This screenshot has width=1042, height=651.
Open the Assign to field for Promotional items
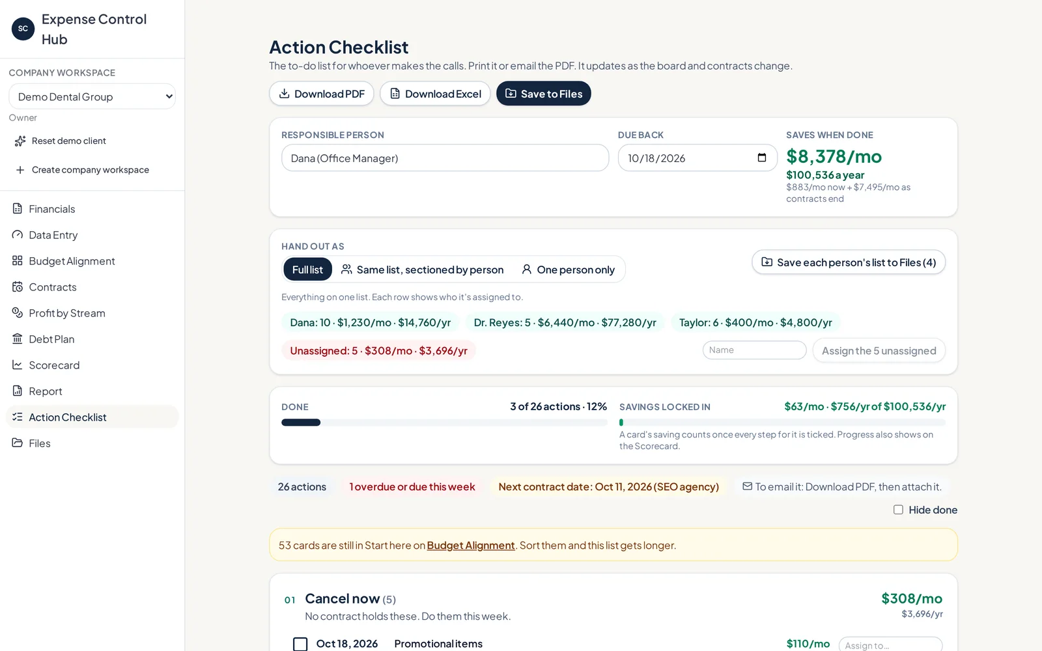pyautogui.click(x=891, y=644)
